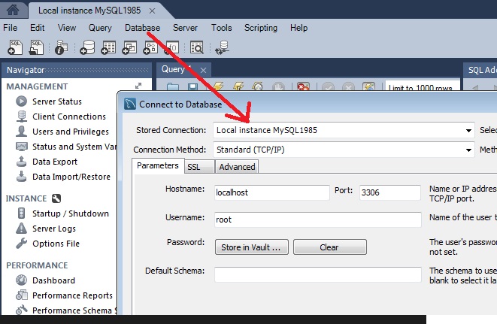Open the Edit menu
Image resolution: width=497 pixels, height=324 pixels.
coord(38,28)
